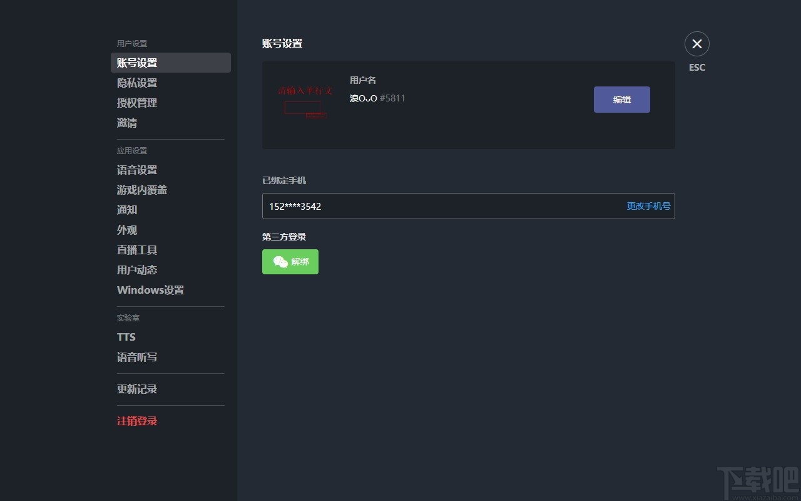Click the bound phone number field
The image size is (801, 501).
pyautogui.click(x=469, y=206)
